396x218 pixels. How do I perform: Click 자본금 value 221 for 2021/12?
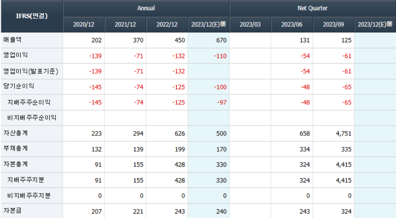(x=138, y=211)
